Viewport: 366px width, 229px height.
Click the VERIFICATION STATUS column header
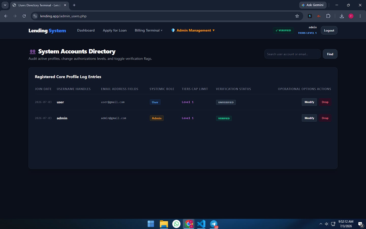(233, 89)
